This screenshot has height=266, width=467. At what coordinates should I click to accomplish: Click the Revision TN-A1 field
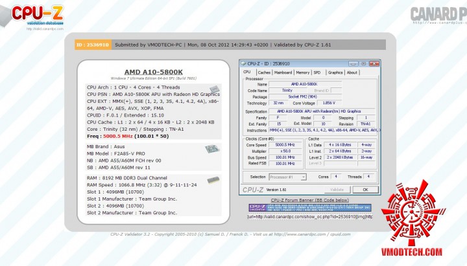366,124
